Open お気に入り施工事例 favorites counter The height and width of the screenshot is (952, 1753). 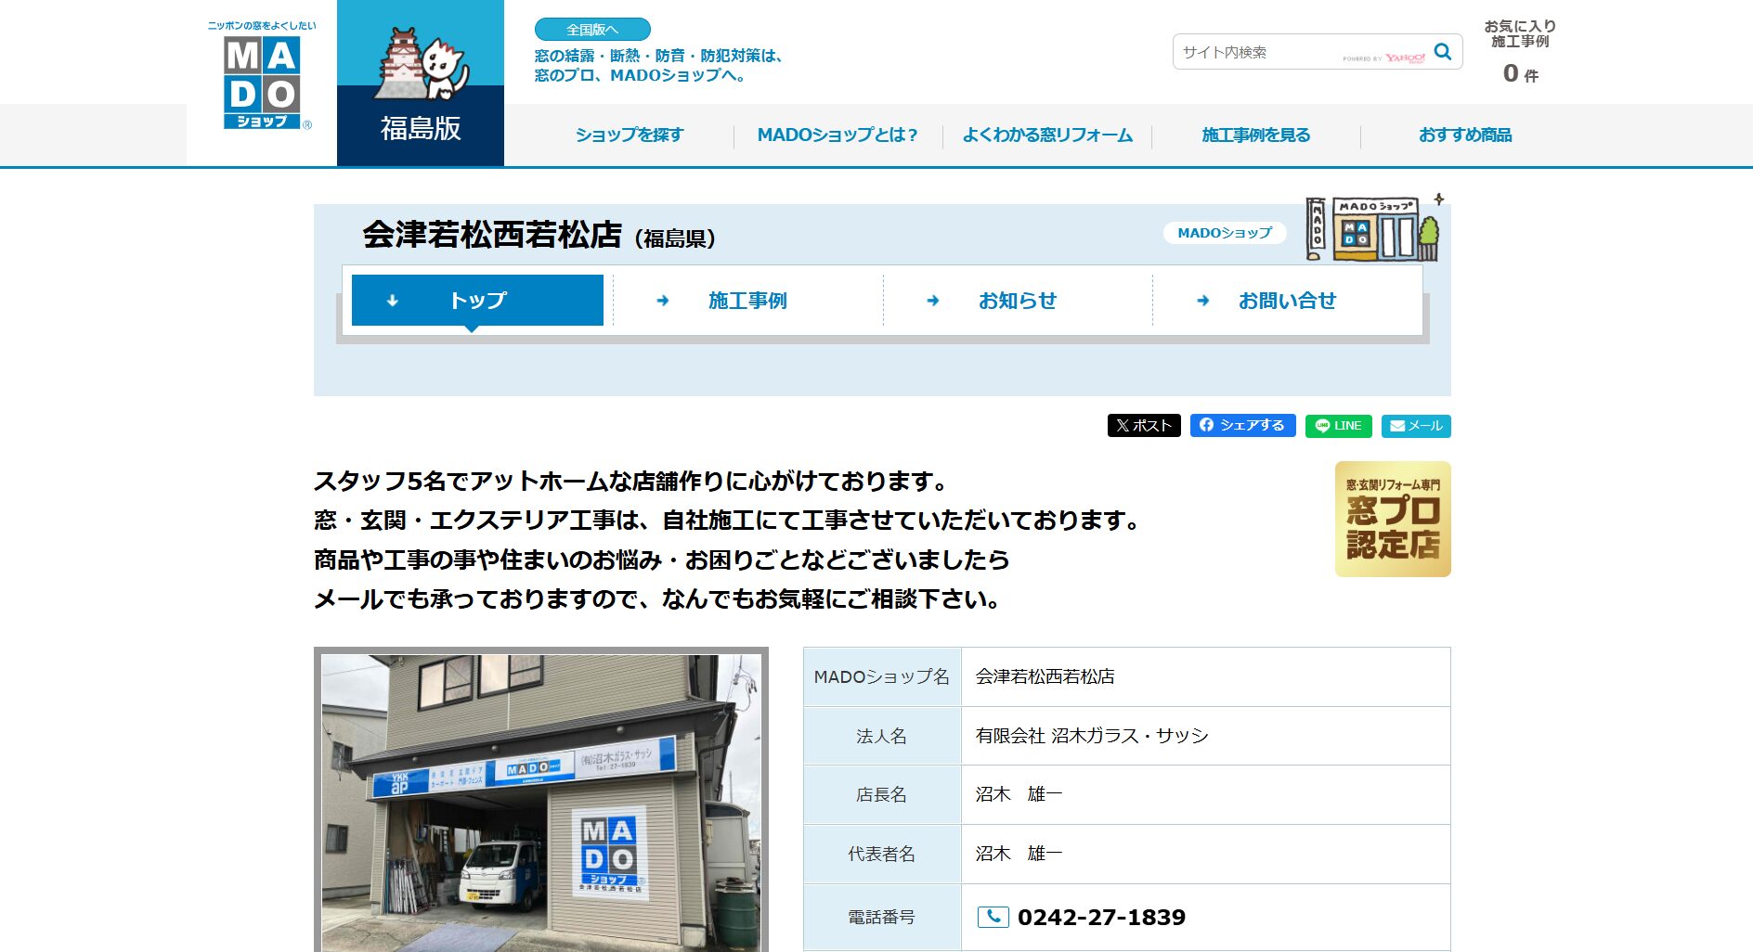point(1520,52)
